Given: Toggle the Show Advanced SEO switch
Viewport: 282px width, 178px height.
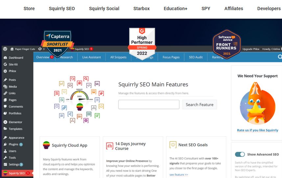Looking at the screenshot, I should click(x=240, y=154).
